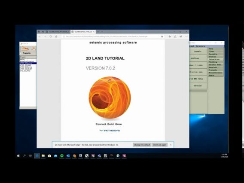244x183 pixels.
Task: Open the Plotting menu in right panel
Action: (216, 62)
